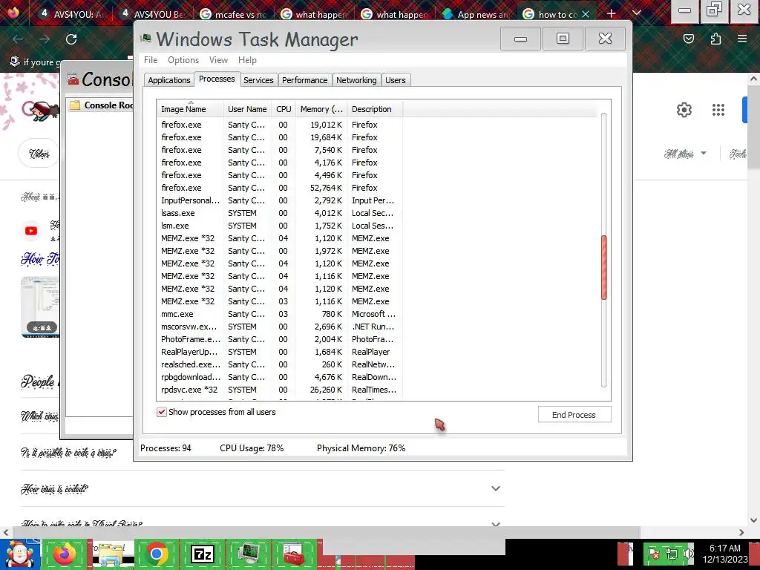Viewport: 760px width, 570px height.
Task: Switch to the Applications tab
Action: 169,80
